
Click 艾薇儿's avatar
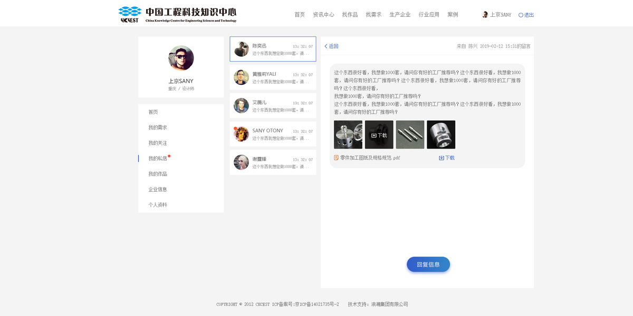click(x=241, y=105)
